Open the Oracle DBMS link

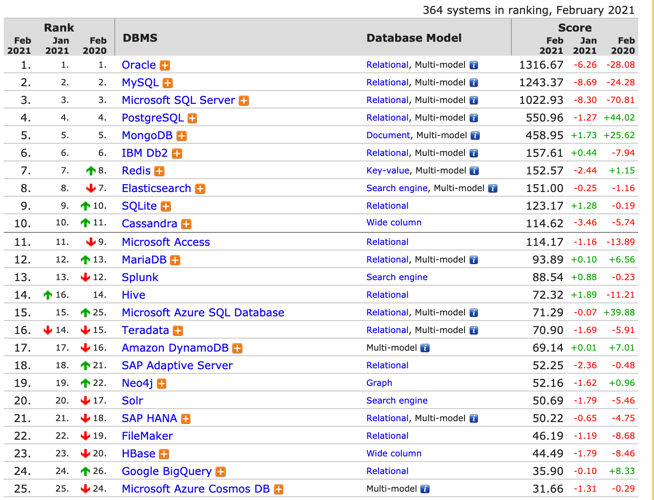tap(139, 65)
